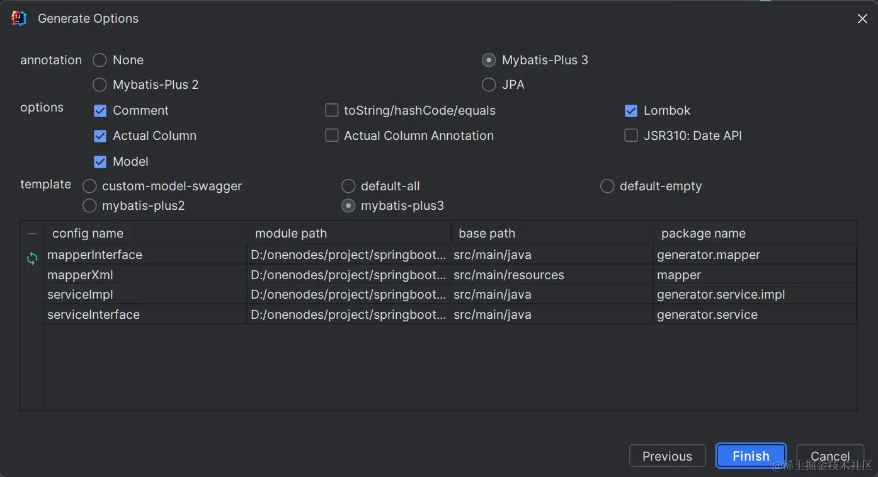This screenshot has height=477, width=878.
Task: Edit generator.service package name of serviceInterface
Action: [755, 314]
